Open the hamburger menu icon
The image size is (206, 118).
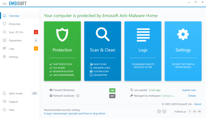click(5, 4)
